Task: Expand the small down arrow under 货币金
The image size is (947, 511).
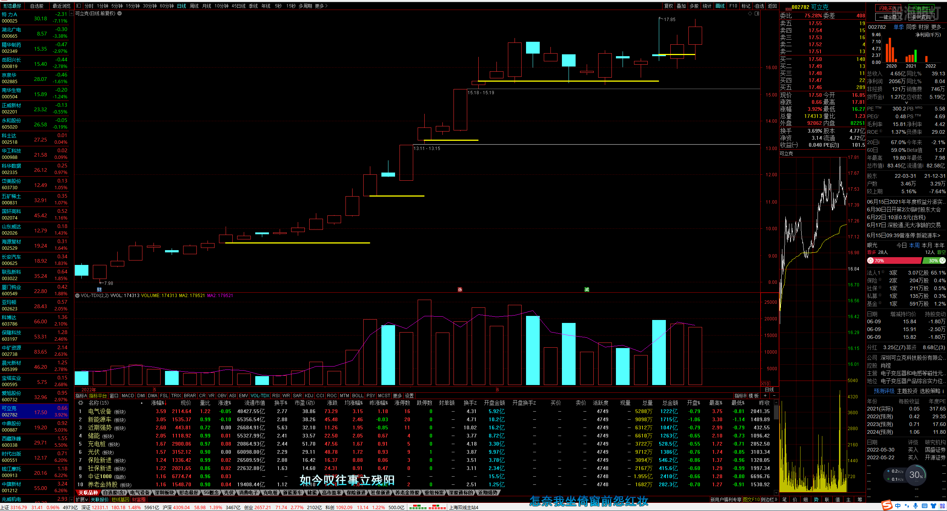Action: [906, 102]
